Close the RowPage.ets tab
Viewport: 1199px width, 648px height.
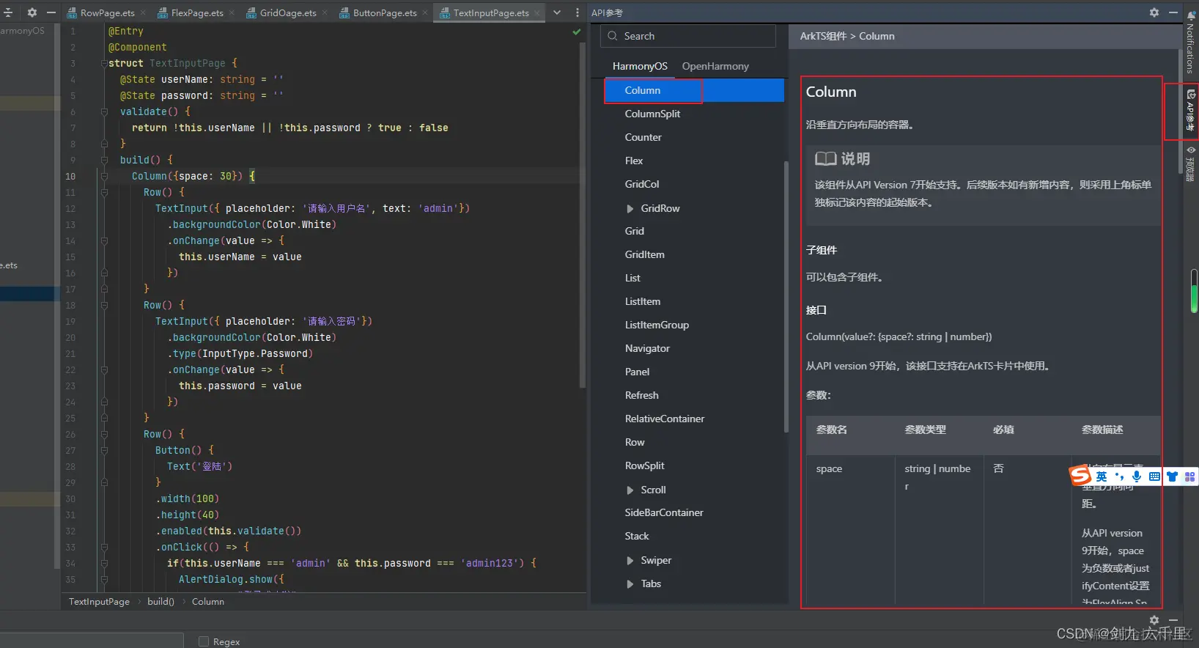click(x=142, y=12)
